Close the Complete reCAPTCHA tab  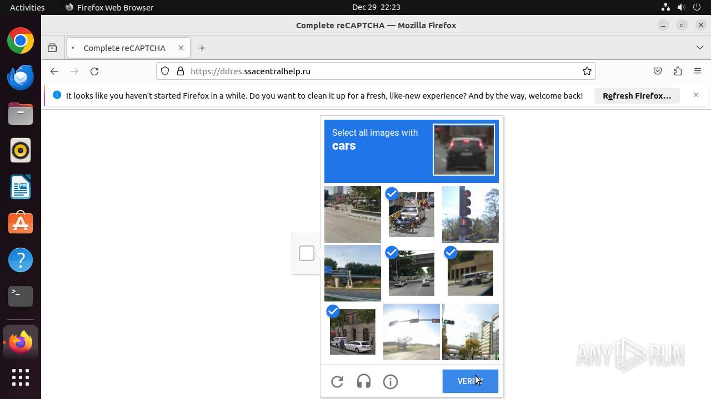tap(181, 48)
